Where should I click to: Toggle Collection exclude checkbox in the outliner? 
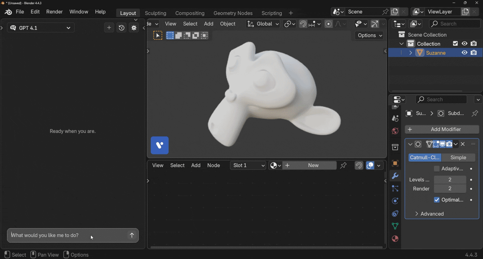pos(455,44)
